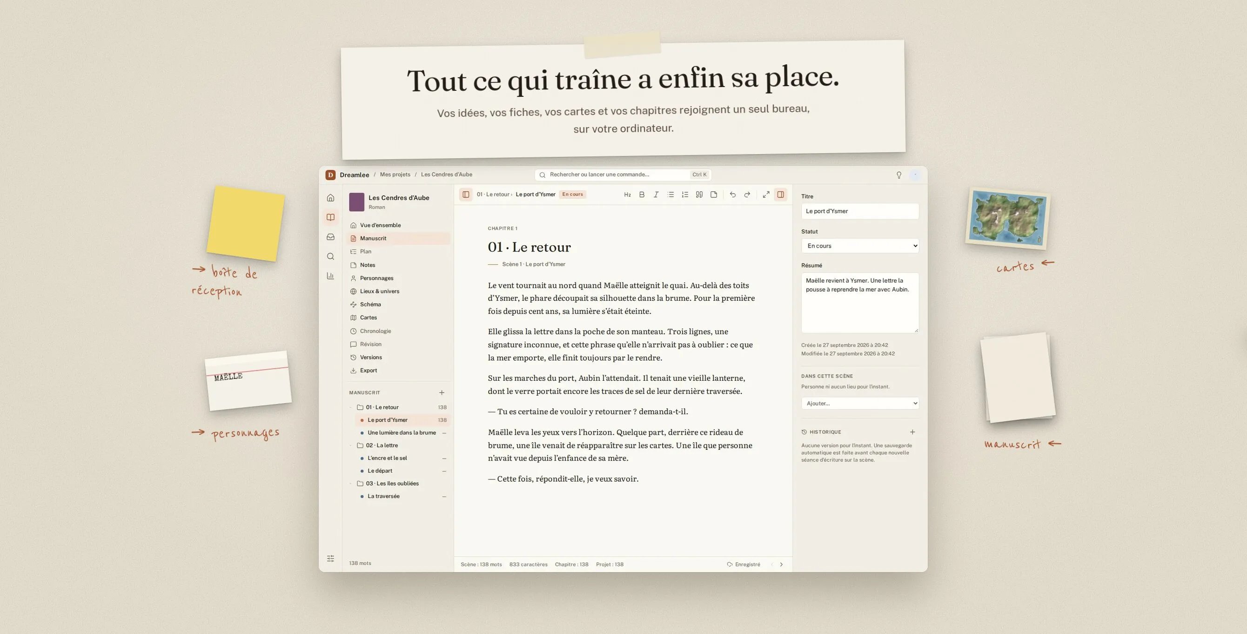Apply H2 heading formatting
1247x634 pixels.
coord(627,194)
